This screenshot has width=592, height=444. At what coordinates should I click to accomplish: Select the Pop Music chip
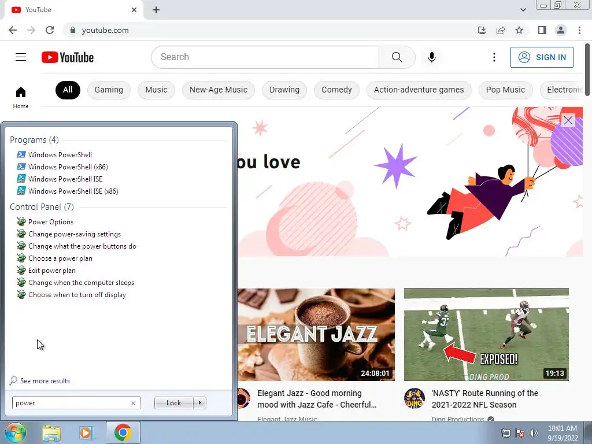tap(505, 90)
